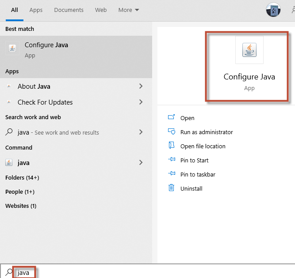Open the More filter dropdown
Image resolution: width=295 pixels, height=278 pixels.
click(x=129, y=10)
